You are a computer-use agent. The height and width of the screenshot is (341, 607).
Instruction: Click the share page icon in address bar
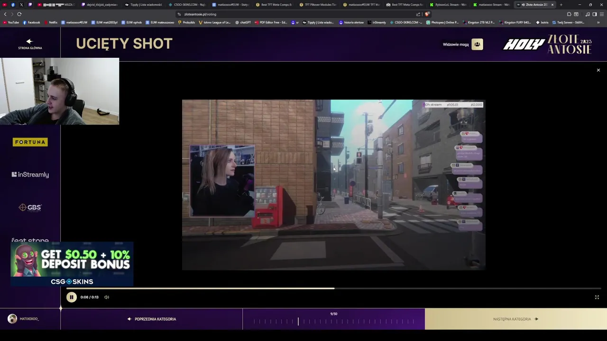[418, 14]
